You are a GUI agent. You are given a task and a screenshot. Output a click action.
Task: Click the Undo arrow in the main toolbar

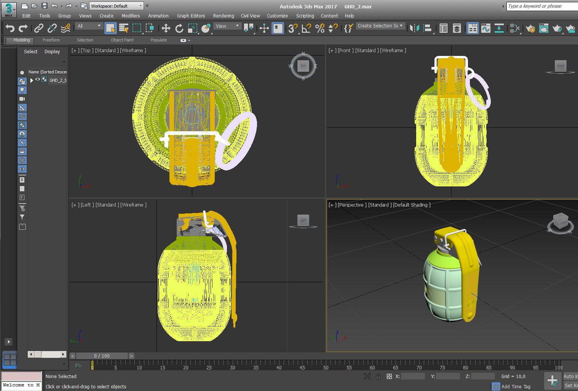[x=10, y=28]
